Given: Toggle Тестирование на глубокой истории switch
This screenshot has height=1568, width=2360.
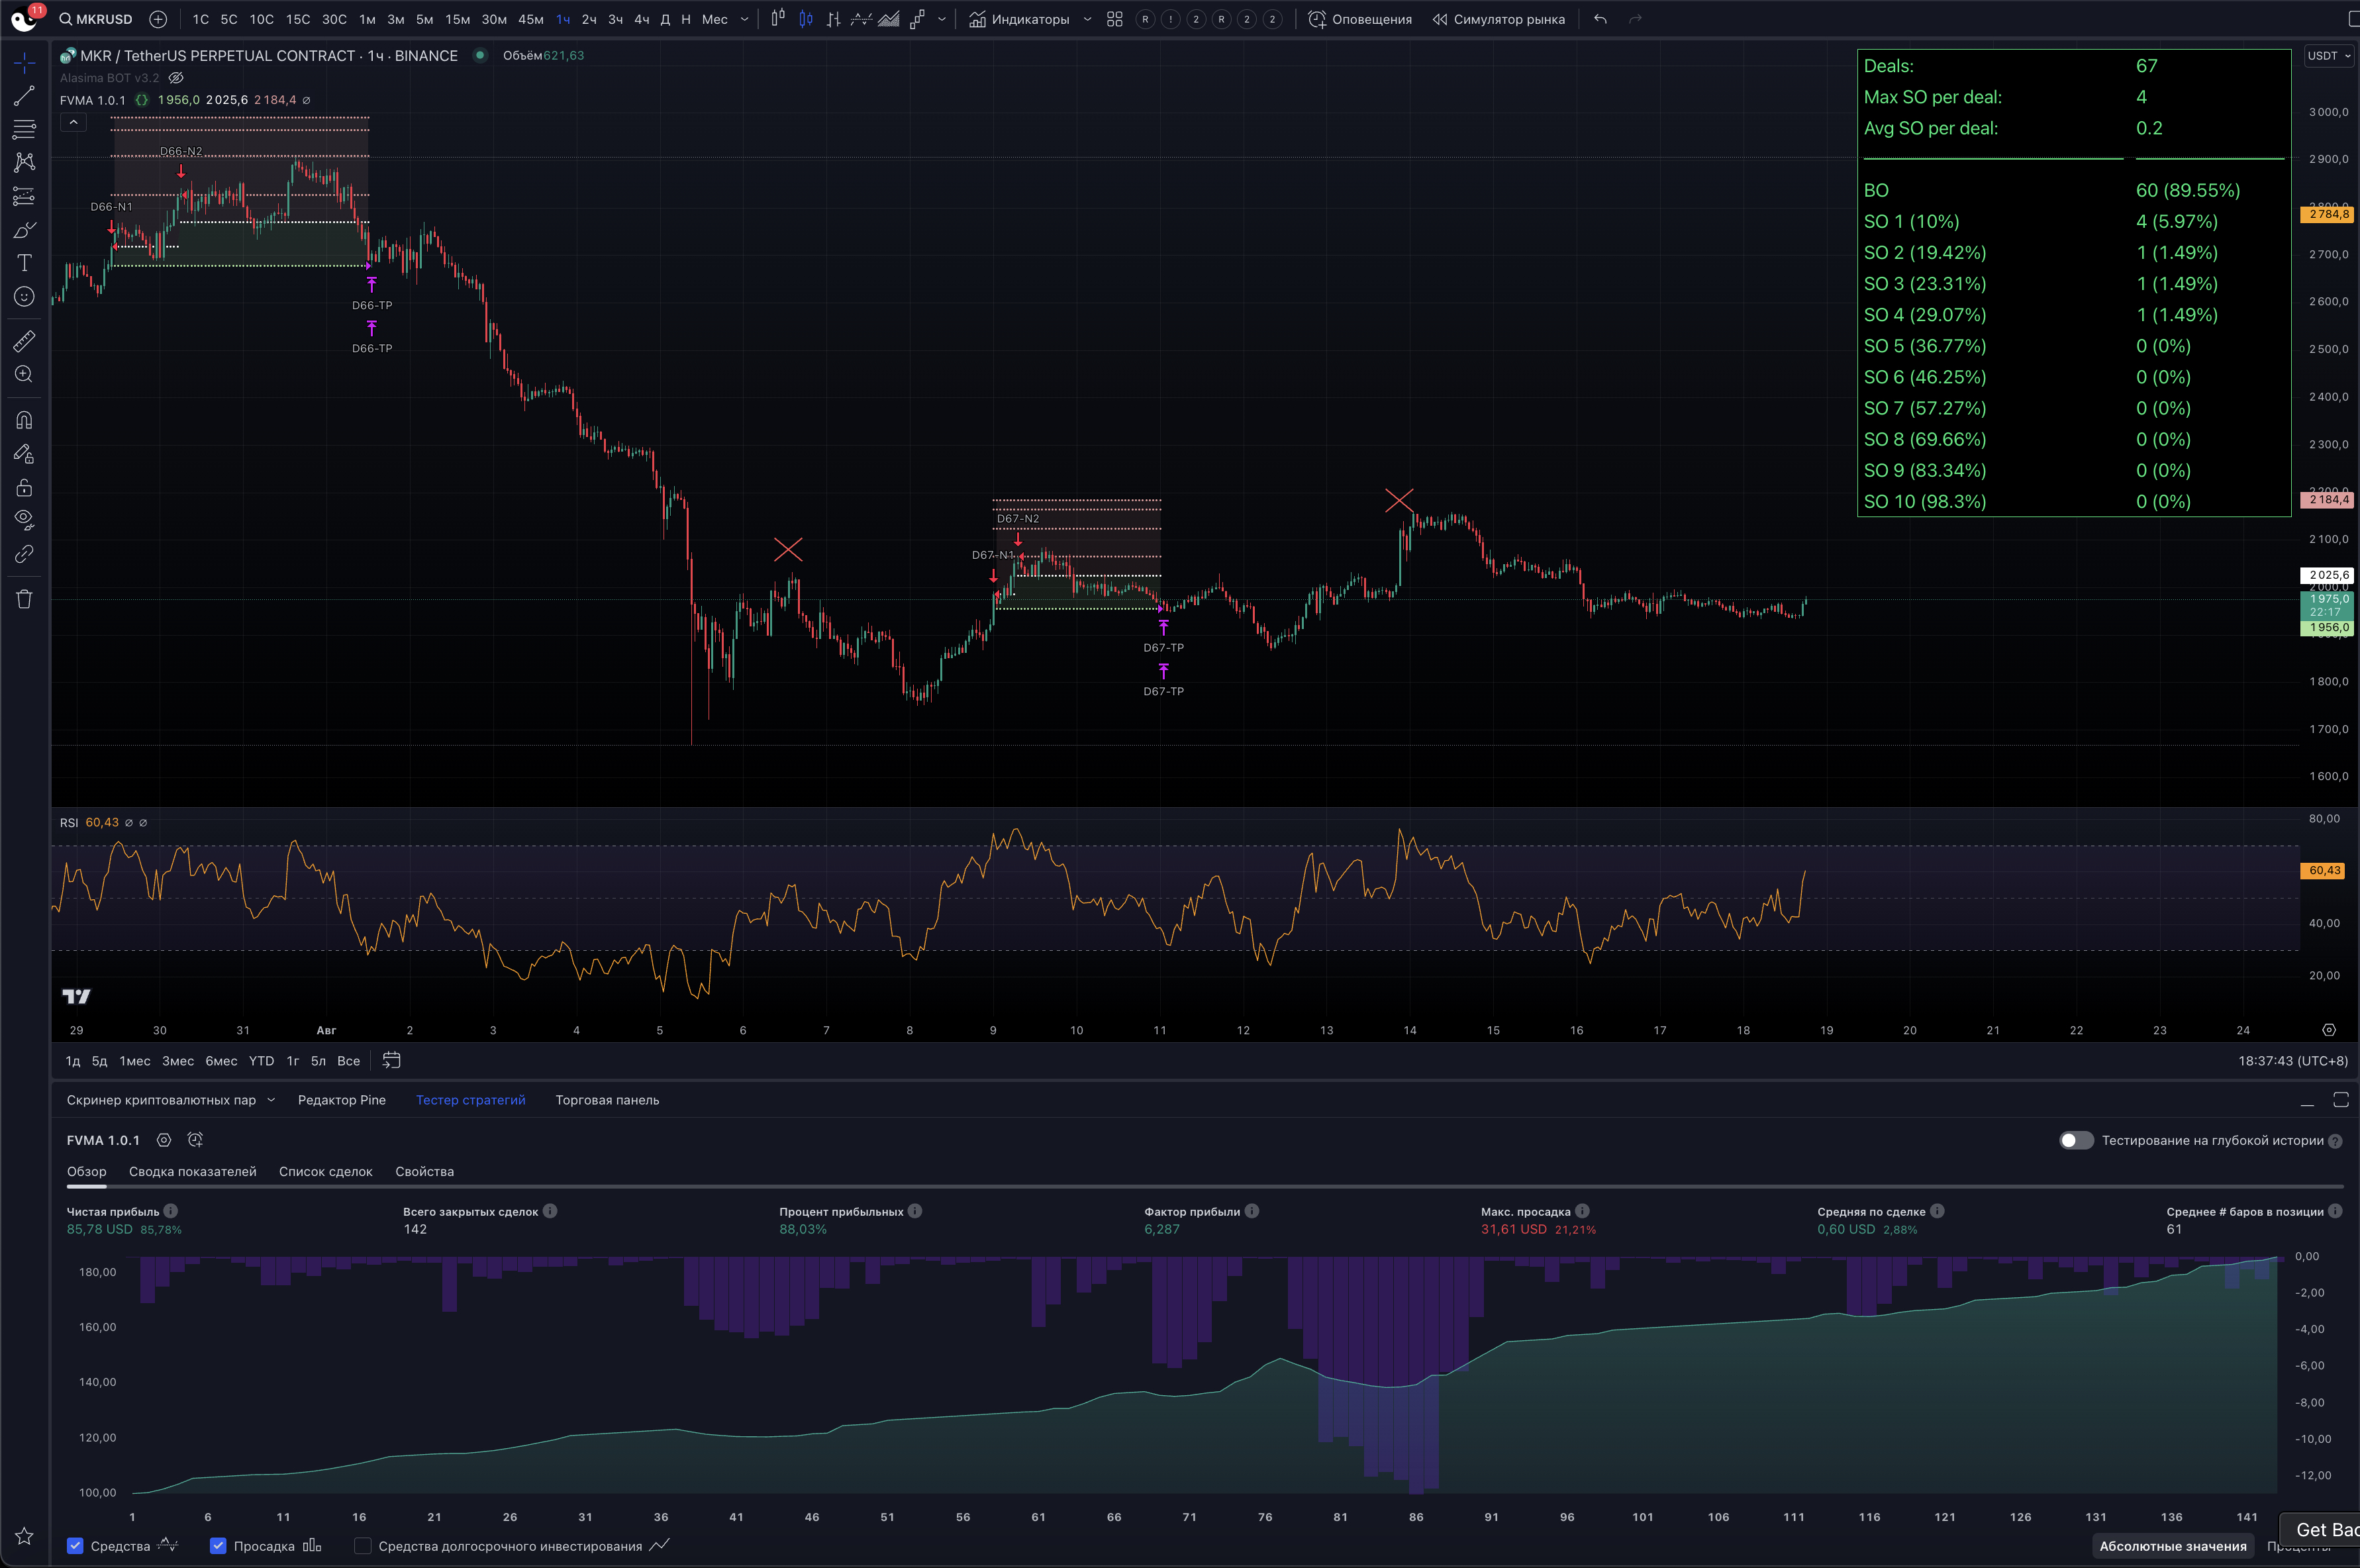Looking at the screenshot, I should click(2076, 1140).
